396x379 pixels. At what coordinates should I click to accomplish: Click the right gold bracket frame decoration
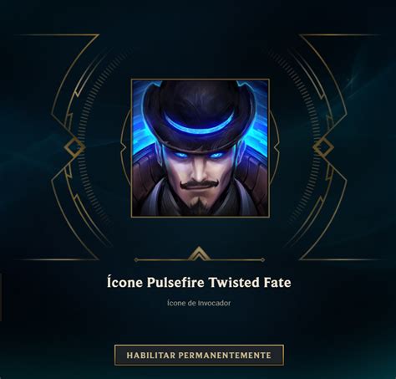tap(328, 147)
